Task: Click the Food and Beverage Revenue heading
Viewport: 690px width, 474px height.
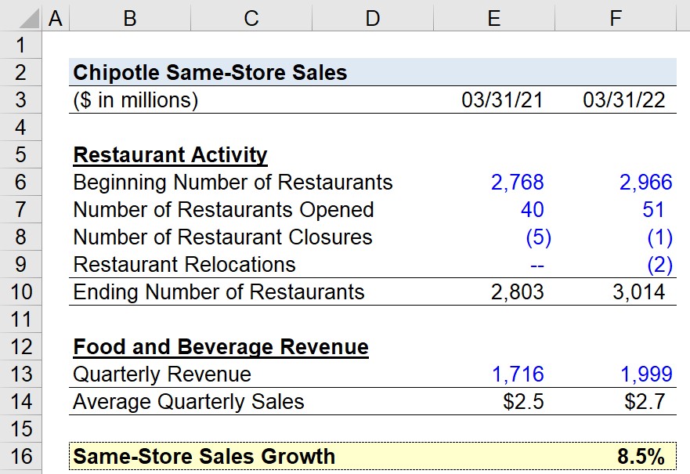Action: pyautogui.click(x=221, y=347)
